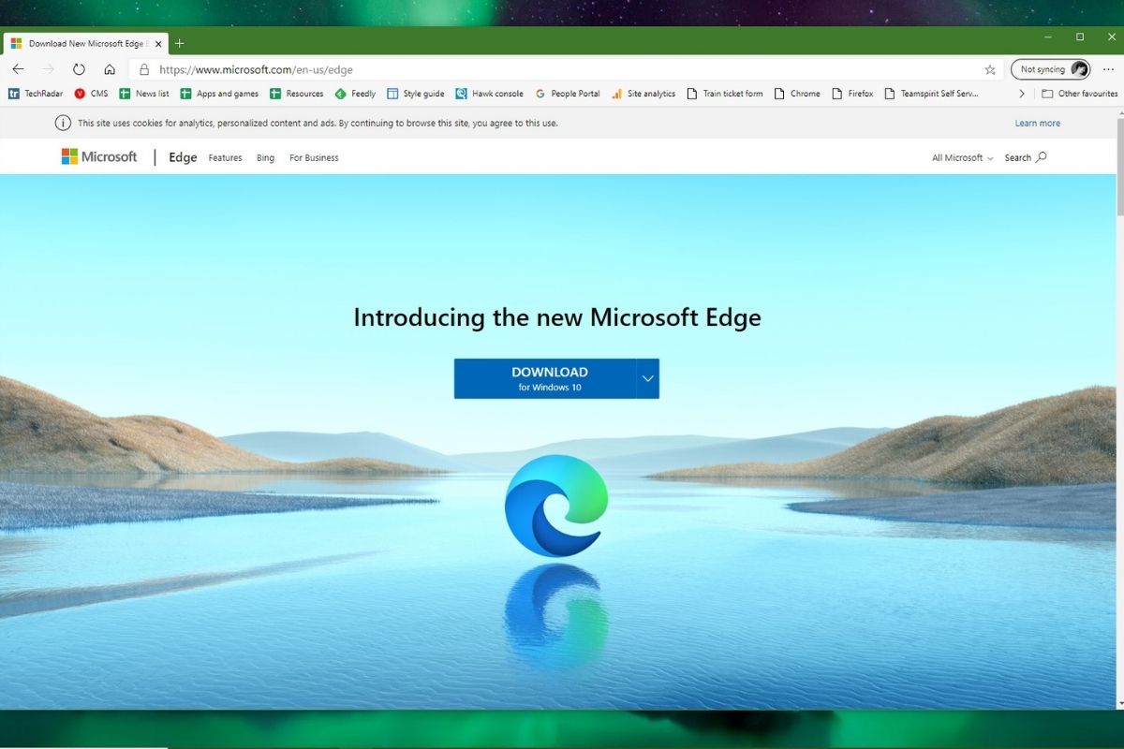The image size is (1124, 749).
Task: Open the Teamspirit Self Serv bookmark
Action: tap(931, 94)
